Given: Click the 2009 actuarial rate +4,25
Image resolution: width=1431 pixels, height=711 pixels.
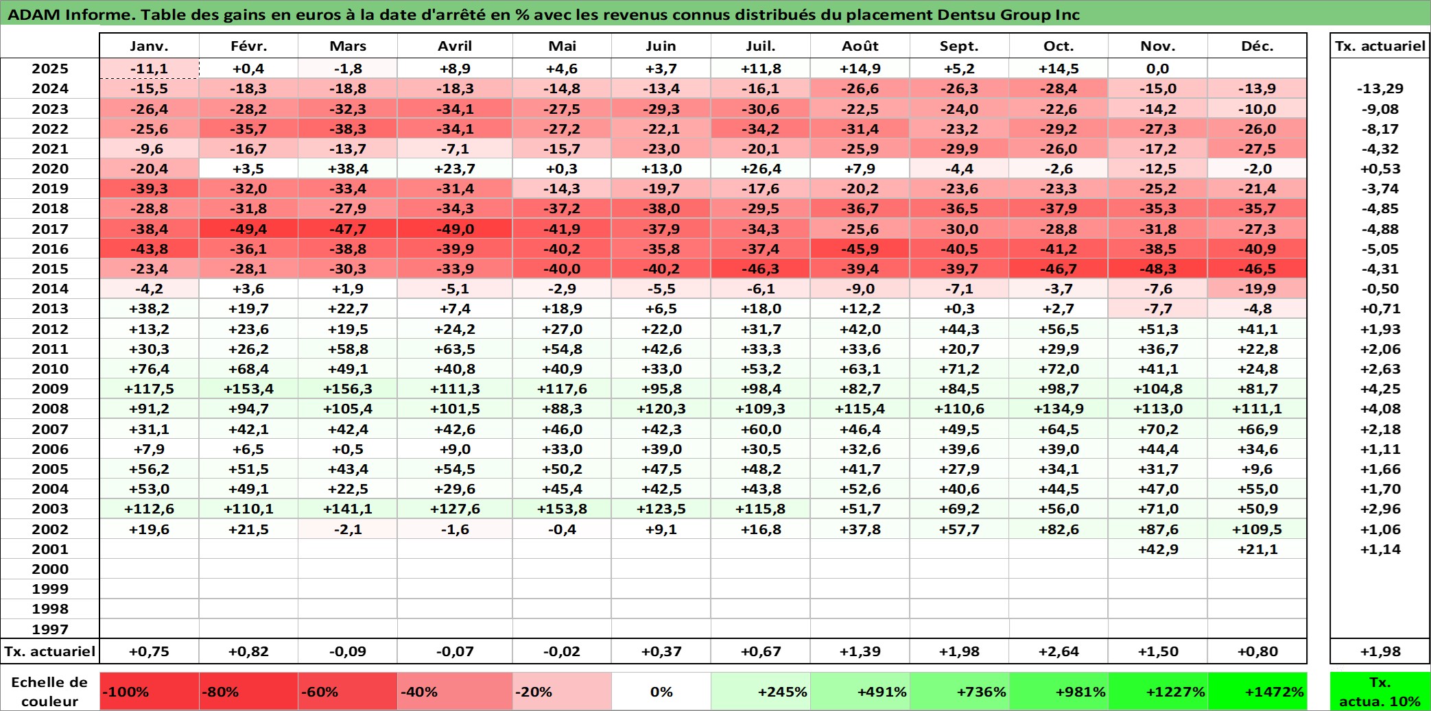Looking at the screenshot, I should click(x=1380, y=389).
